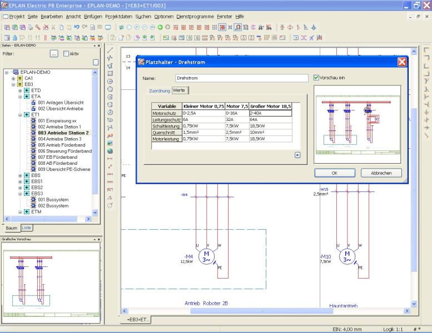Select the Spline curve tool
432x333 pixels.
pyautogui.click(x=110, y=128)
